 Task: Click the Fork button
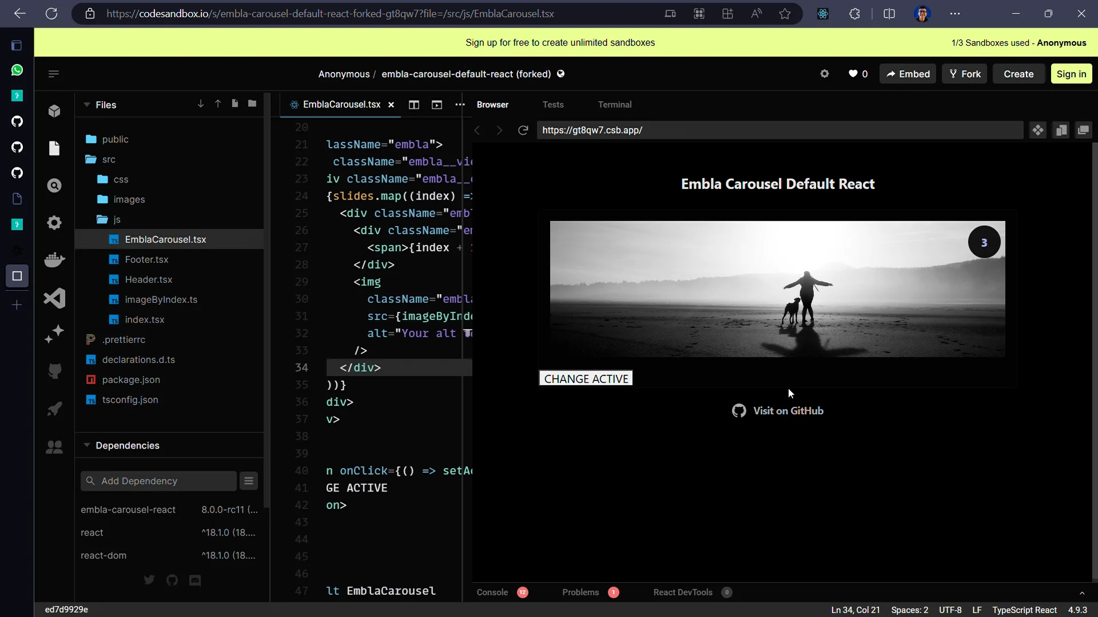pos(964,74)
